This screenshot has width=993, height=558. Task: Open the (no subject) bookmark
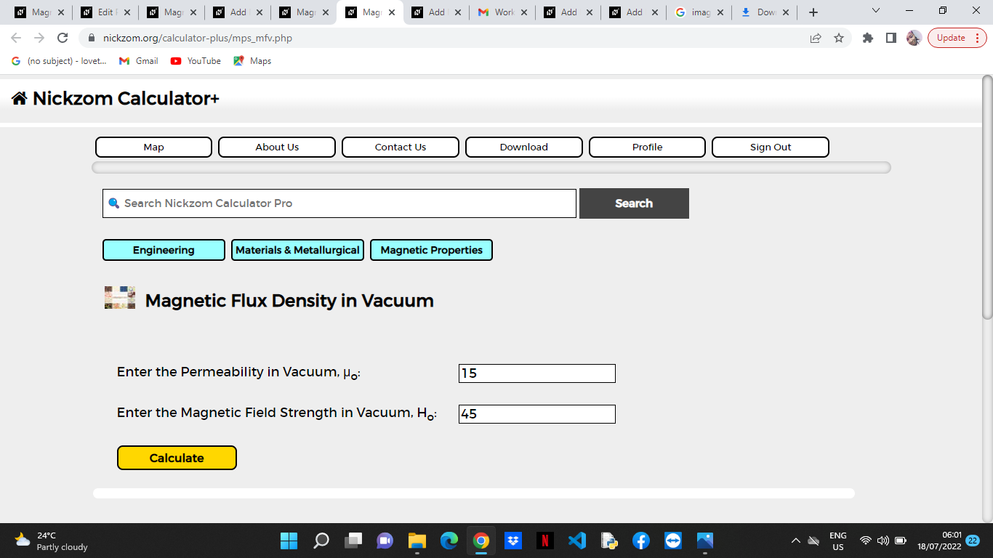[x=59, y=61]
